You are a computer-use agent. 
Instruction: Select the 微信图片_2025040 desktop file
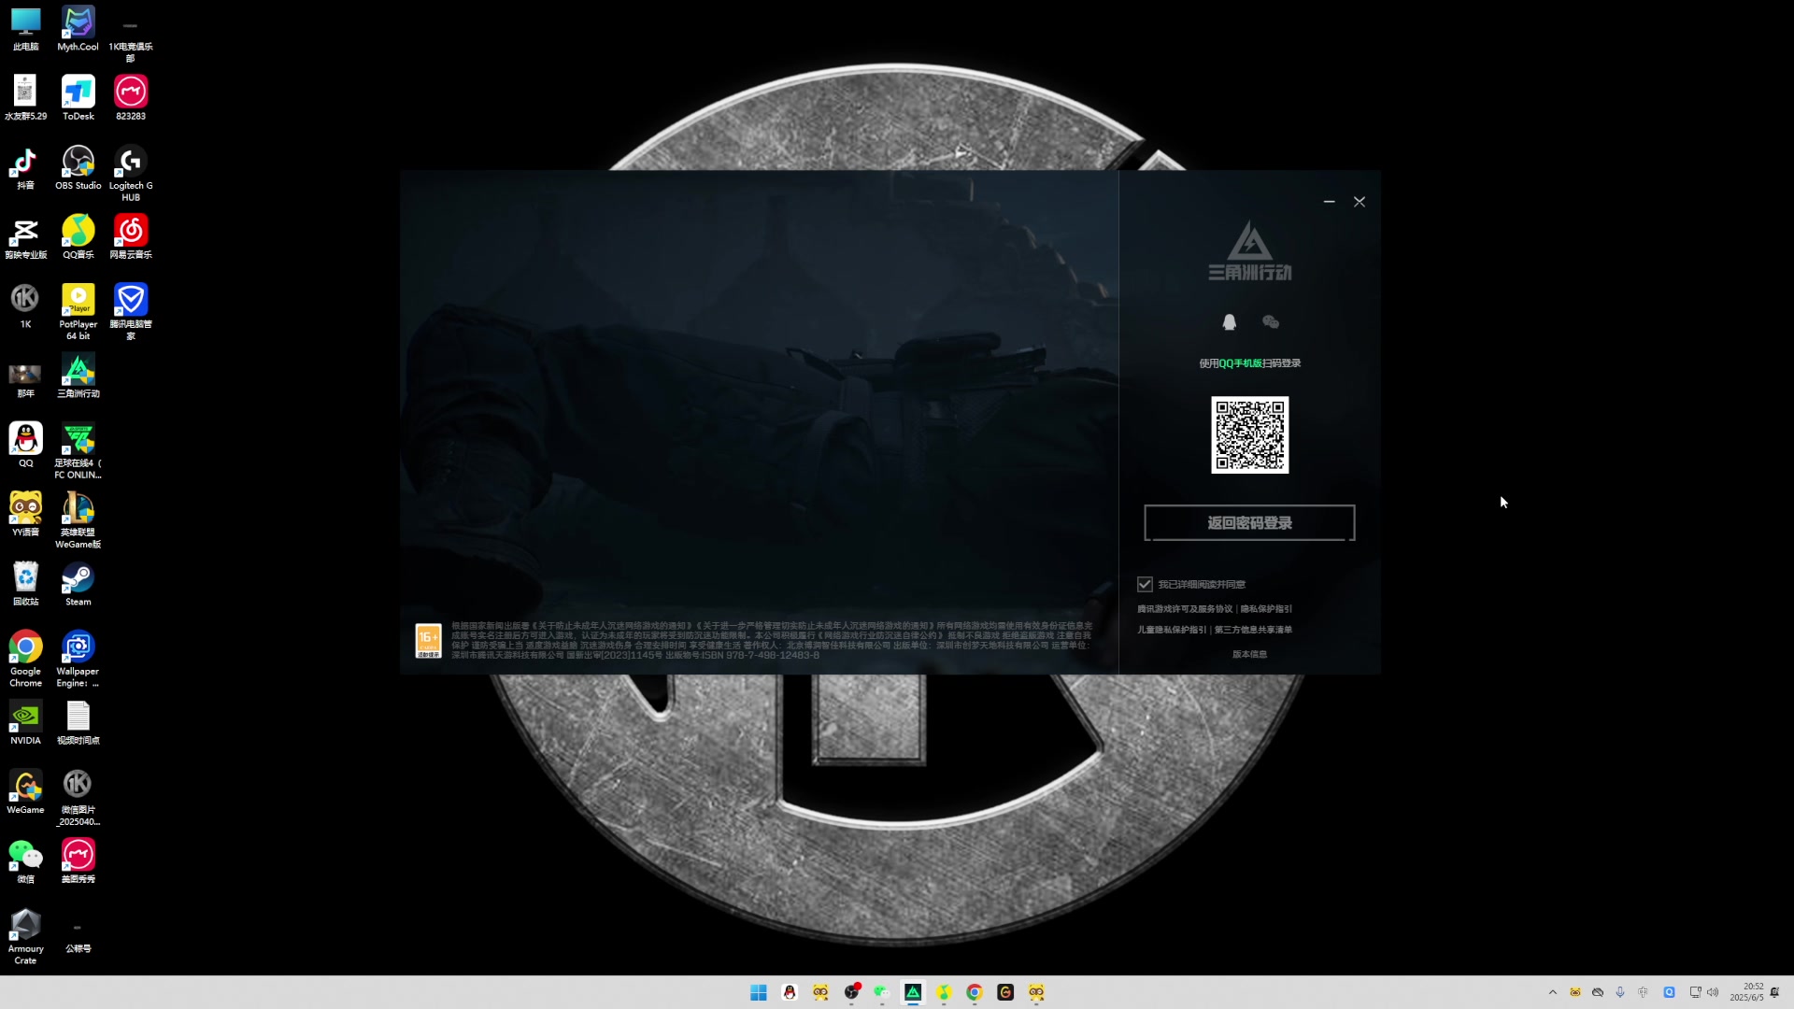78,799
